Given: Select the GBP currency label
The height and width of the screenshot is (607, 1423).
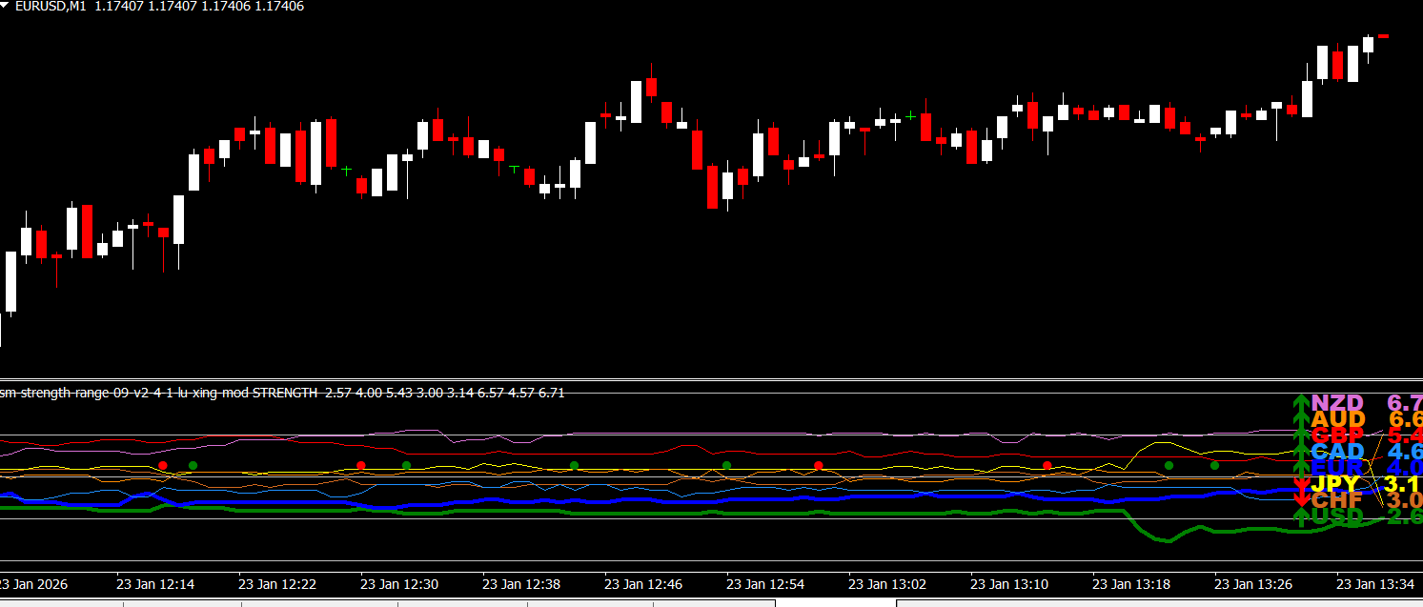Looking at the screenshot, I should click(1337, 435).
